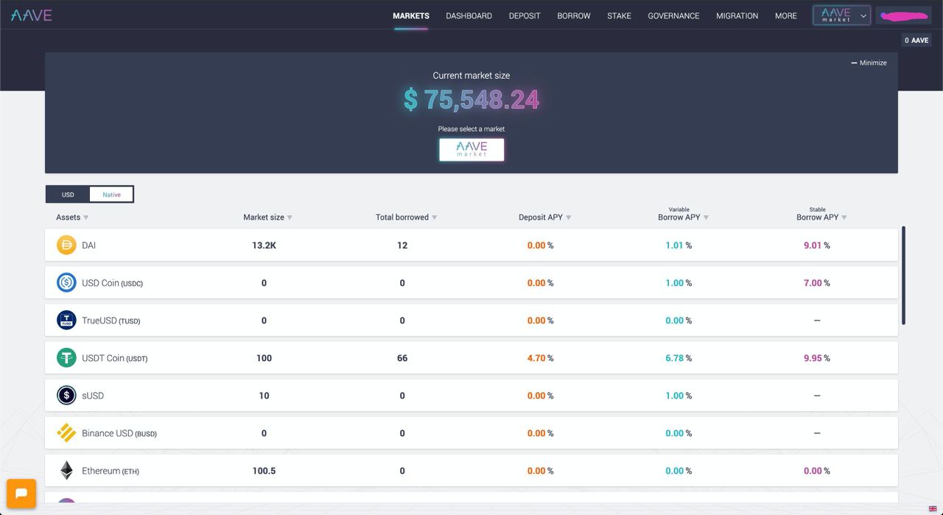This screenshot has width=943, height=515.
Task: Click the Binance USD (BUSD) icon
Action: point(66,432)
